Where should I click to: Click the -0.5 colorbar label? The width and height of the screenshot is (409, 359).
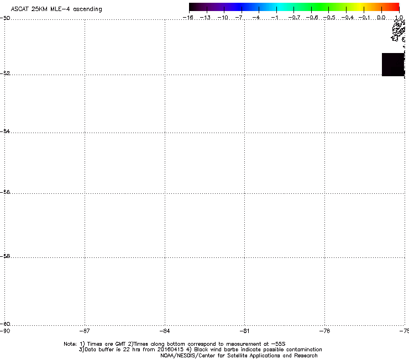329,18
